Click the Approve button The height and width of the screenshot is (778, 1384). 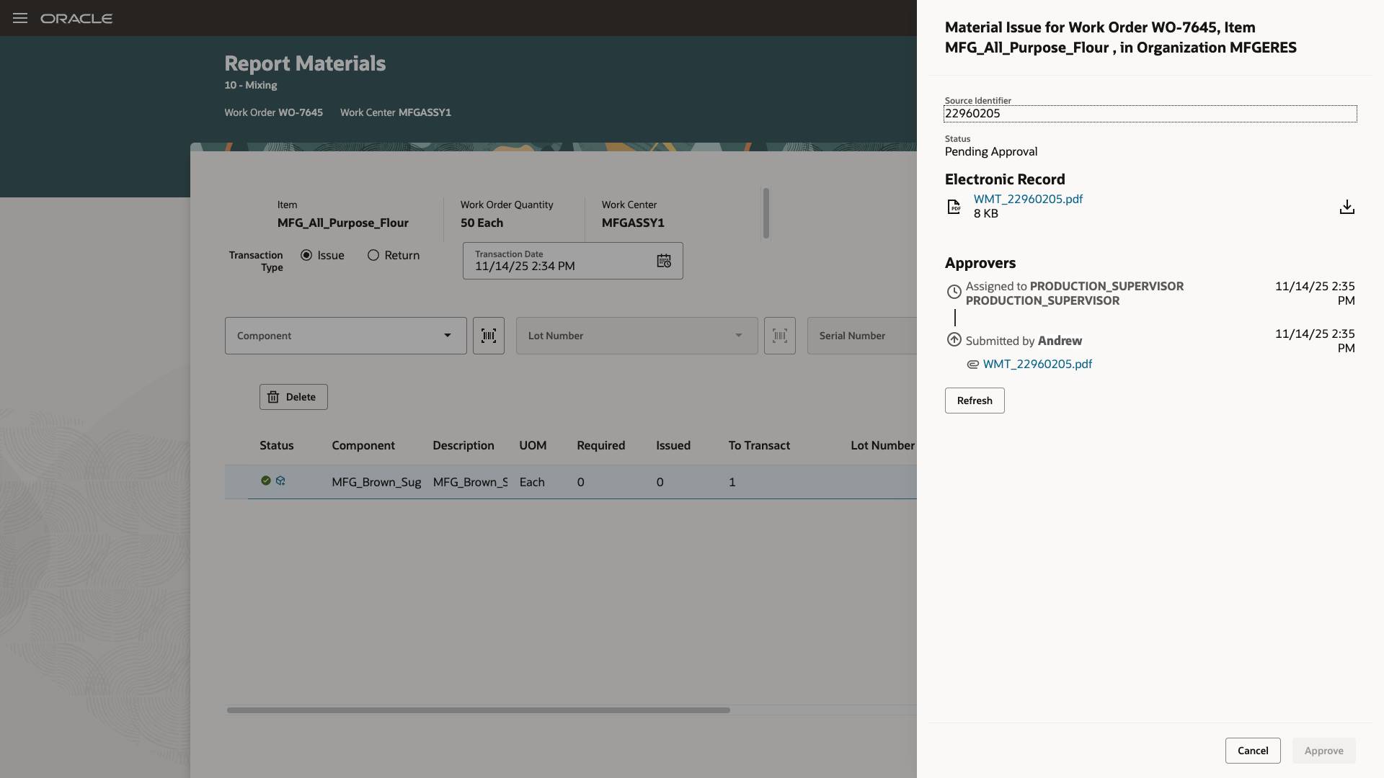pyautogui.click(x=1323, y=750)
